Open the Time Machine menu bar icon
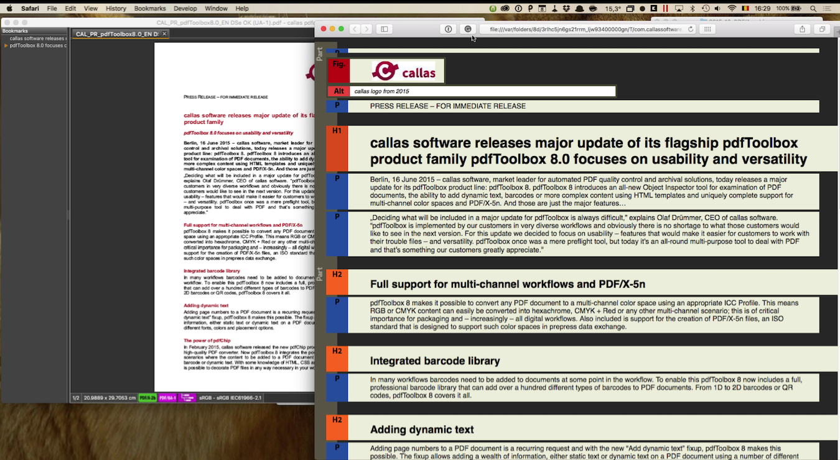 (706, 9)
